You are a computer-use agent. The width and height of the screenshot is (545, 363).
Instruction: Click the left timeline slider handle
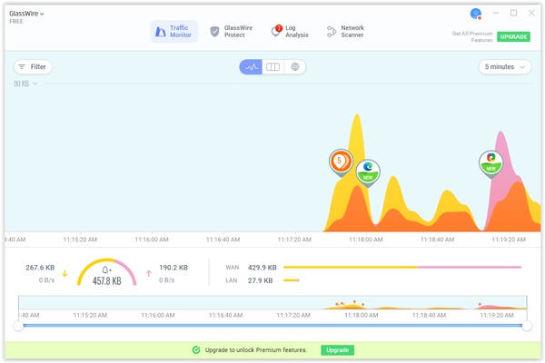click(x=18, y=325)
